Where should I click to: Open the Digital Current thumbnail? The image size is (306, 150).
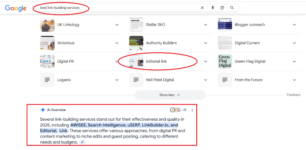[x=225, y=43]
